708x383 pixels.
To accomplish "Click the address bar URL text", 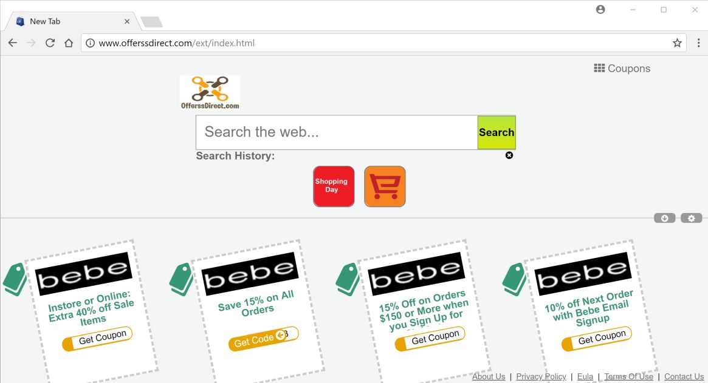I will (177, 43).
